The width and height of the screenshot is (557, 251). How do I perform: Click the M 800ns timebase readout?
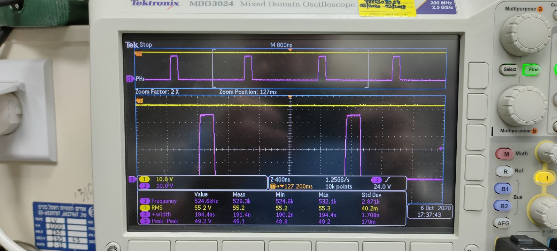(x=281, y=45)
